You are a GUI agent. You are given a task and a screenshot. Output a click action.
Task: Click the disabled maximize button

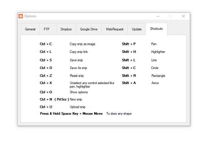point(171,16)
